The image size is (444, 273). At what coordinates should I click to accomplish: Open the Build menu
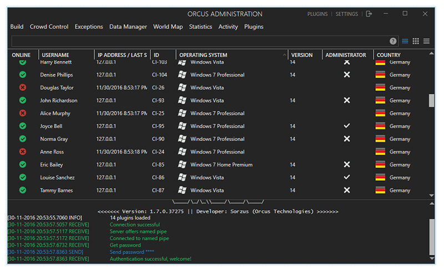pos(17,27)
